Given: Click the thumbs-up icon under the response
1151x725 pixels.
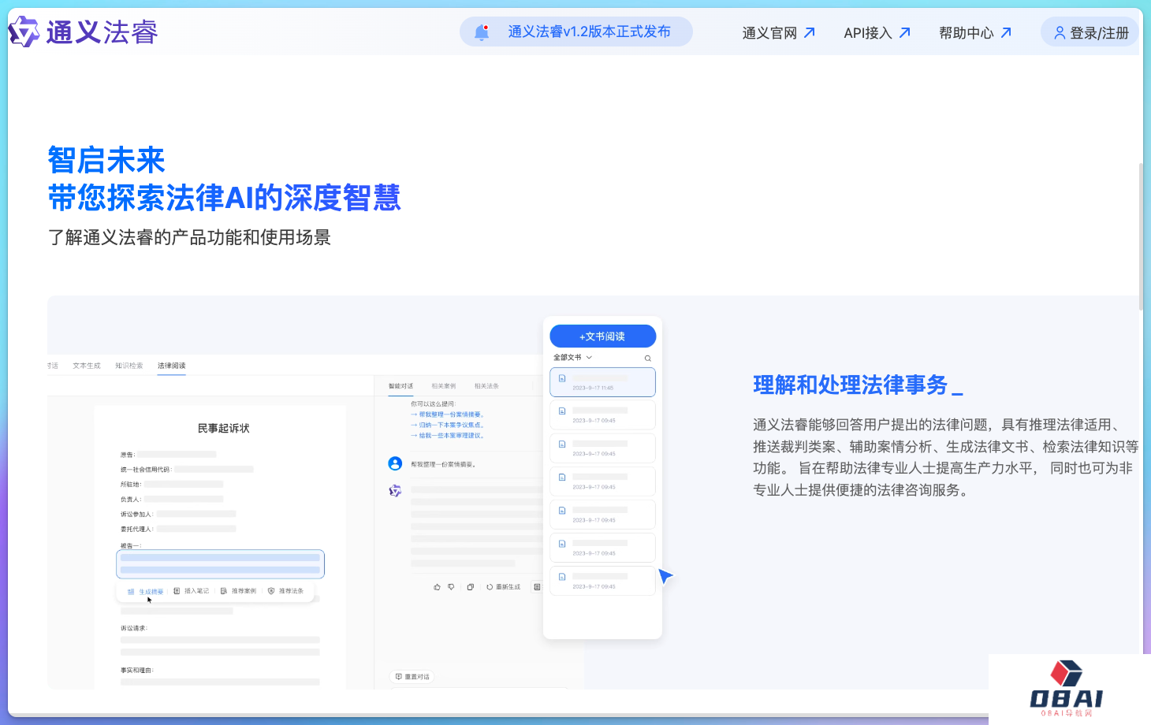Looking at the screenshot, I should 437,587.
